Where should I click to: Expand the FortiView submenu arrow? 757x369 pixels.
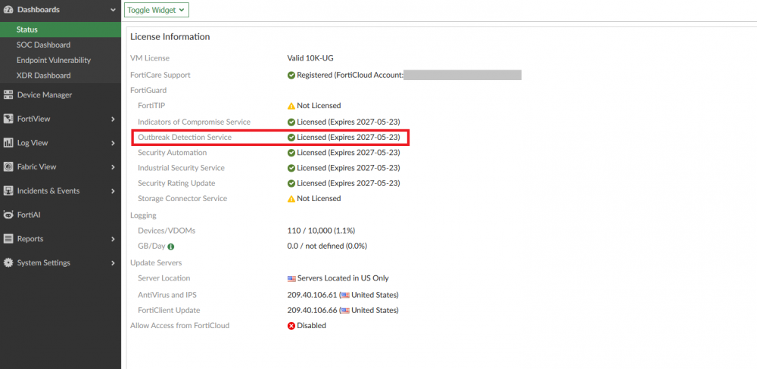pos(113,119)
